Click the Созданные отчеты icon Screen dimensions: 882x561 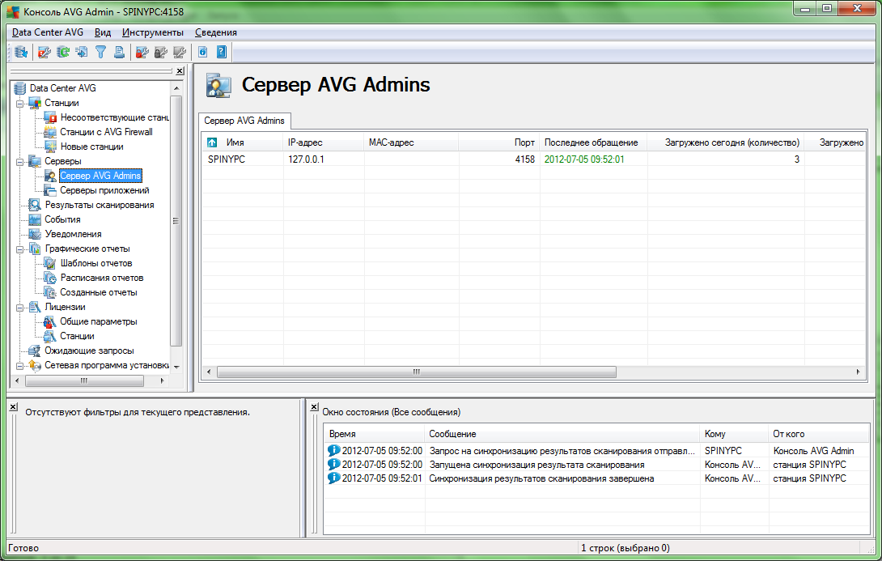(x=51, y=292)
